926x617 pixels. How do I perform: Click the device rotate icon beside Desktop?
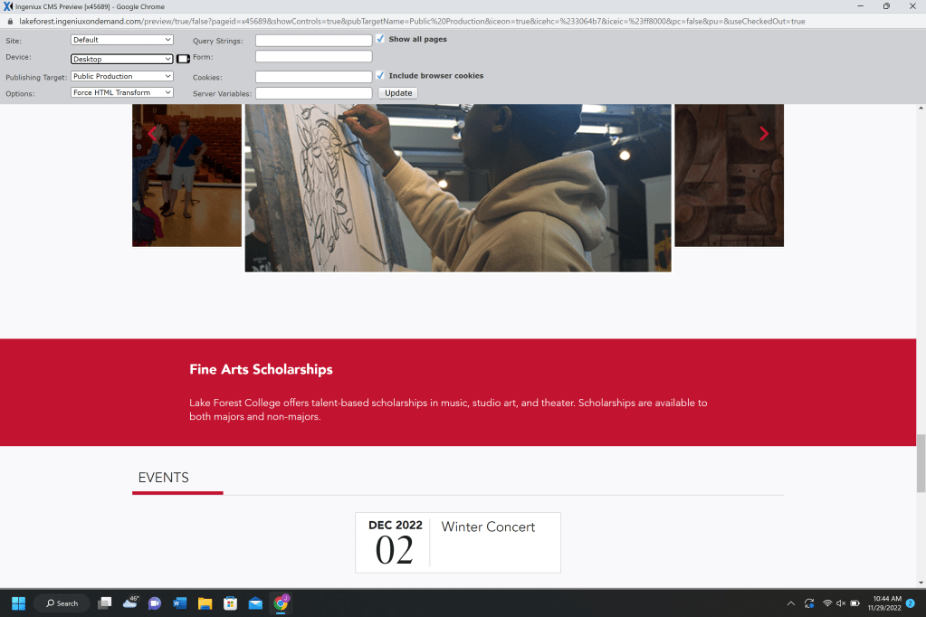coord(183,59)
